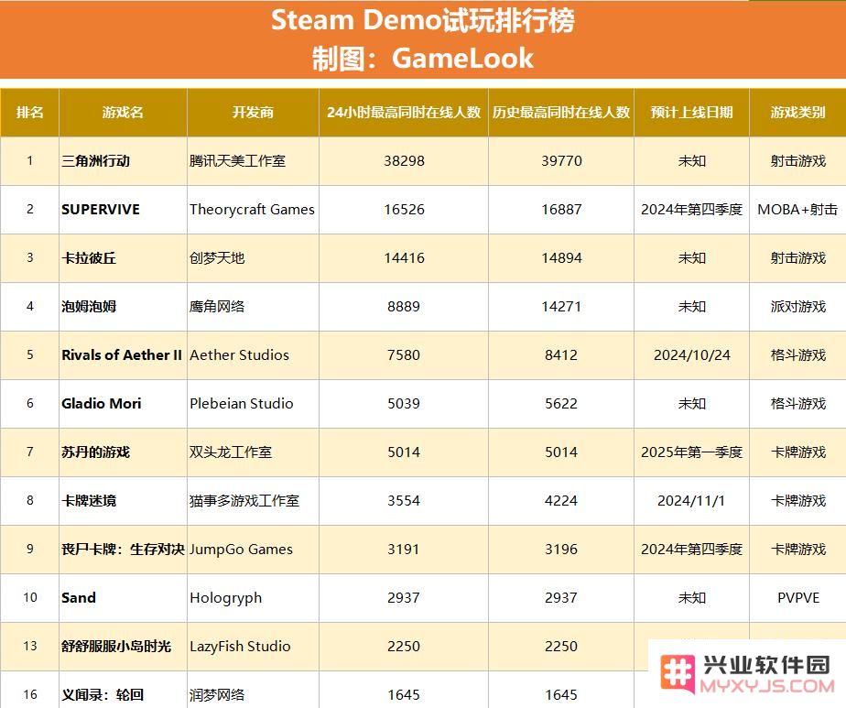Image resolution: width=846 pixels, height=708 pixels.
Task: Click the value 8889
Action: click(x=404, y=307)
